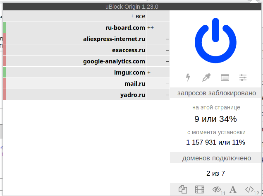Image resolution: width=263 pixels, height=196 pixels.
Task: Open dashboard settings sliders icon
Action: [x=243, y=77]
